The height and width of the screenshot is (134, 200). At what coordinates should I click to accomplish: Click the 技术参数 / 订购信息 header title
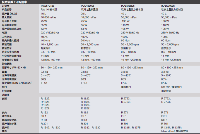tap(15, 2)
